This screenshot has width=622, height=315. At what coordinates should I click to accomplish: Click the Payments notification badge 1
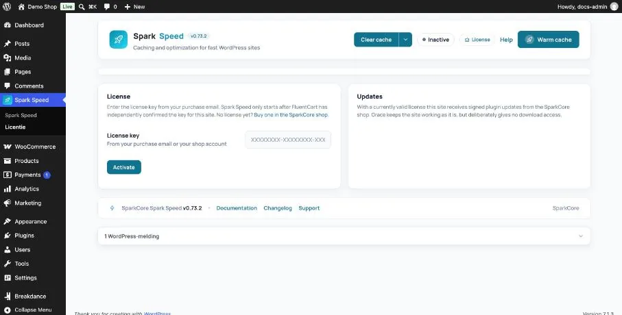[47, 175]
